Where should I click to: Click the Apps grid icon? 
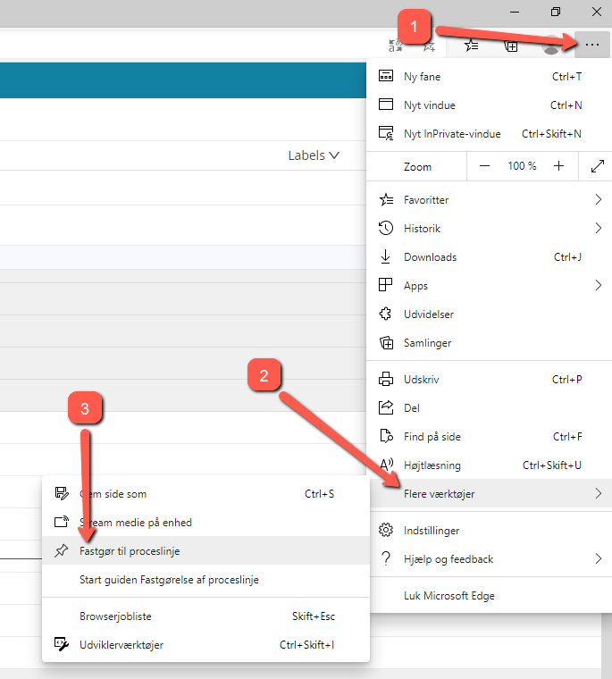coord(385,285)
